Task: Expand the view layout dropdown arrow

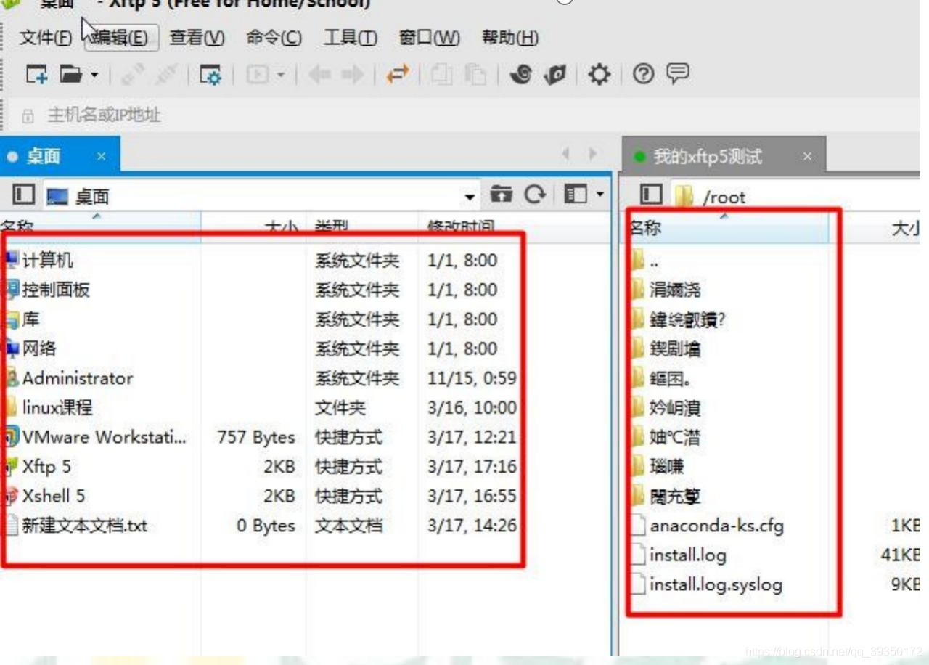Action: pyautogui.click(x=599, y=195)
